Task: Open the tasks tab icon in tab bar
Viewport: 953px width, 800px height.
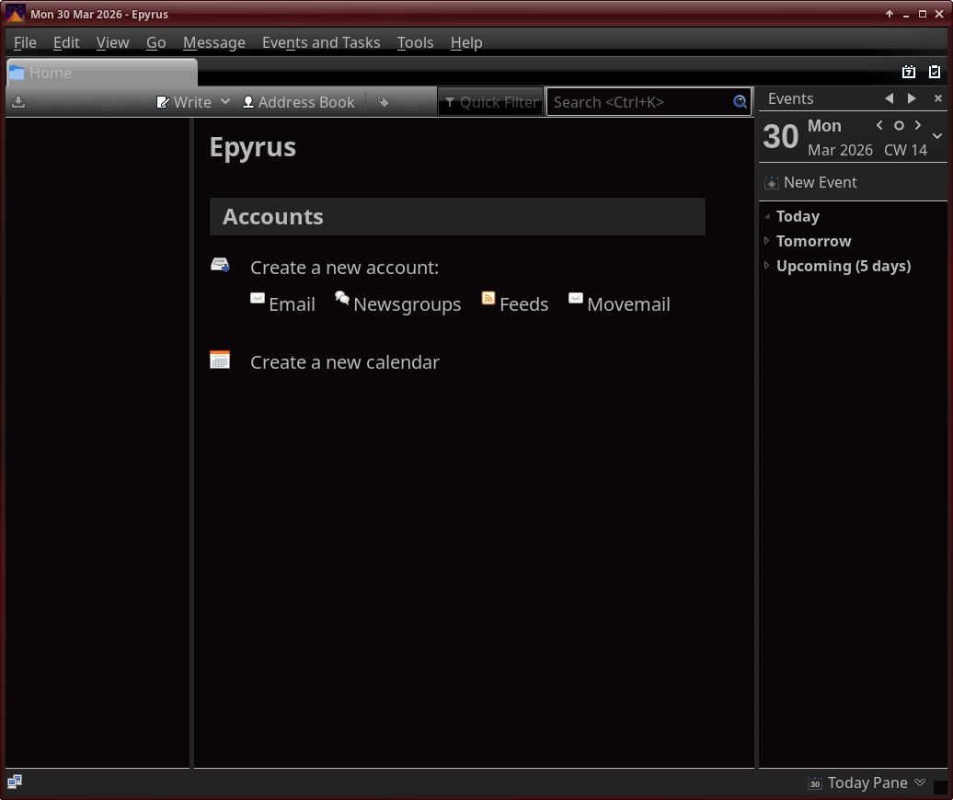Action: point(935,73)
